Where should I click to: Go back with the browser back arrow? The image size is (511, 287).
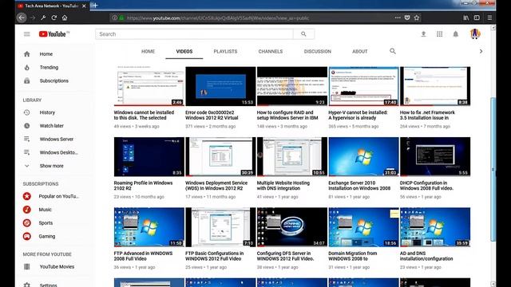coord(22,18)
